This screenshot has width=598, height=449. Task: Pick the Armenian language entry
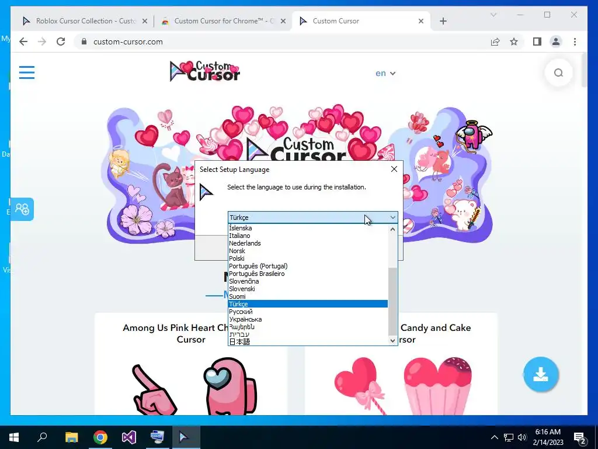[308, 327]
